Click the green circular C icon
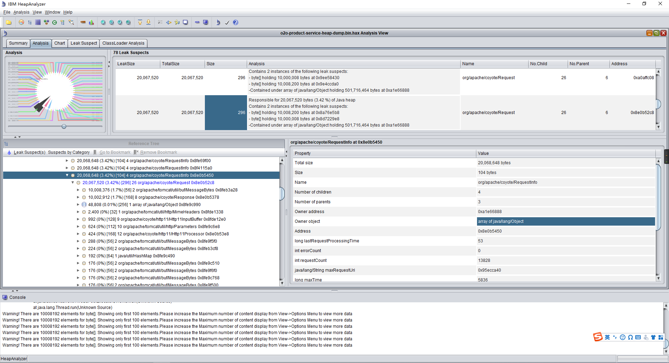 [x=54, y=22]
